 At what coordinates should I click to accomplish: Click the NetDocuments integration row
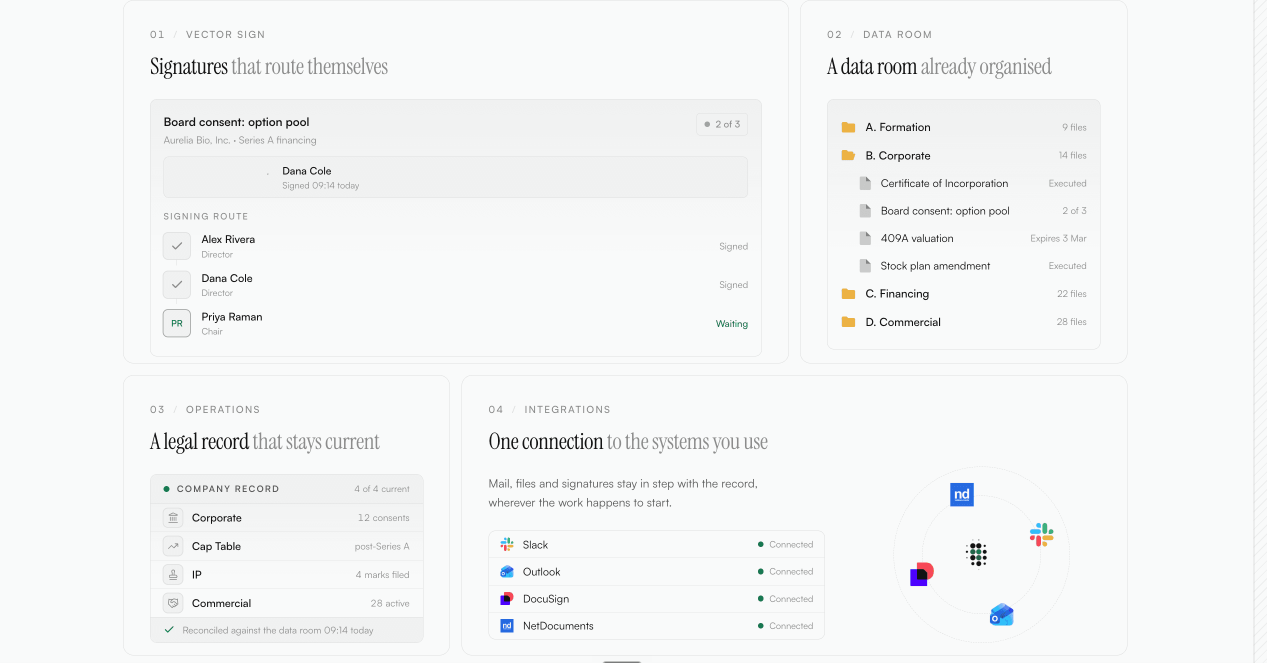(x=656, y=626)
